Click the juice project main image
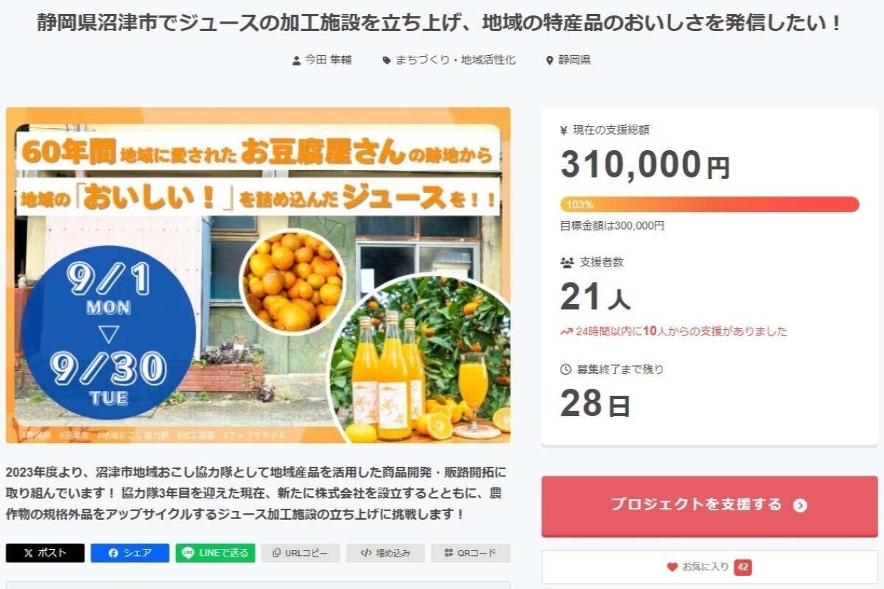The width and height of the screenshot is (884, 589). click(258, 275)
